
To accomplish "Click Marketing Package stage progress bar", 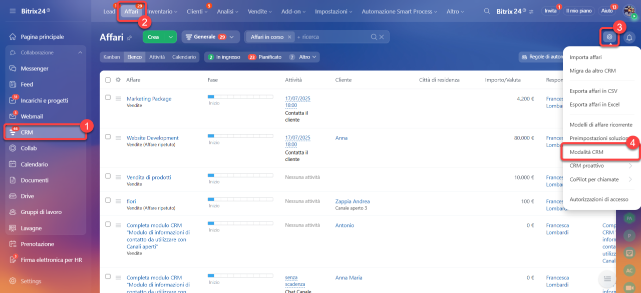I will 240,96.
